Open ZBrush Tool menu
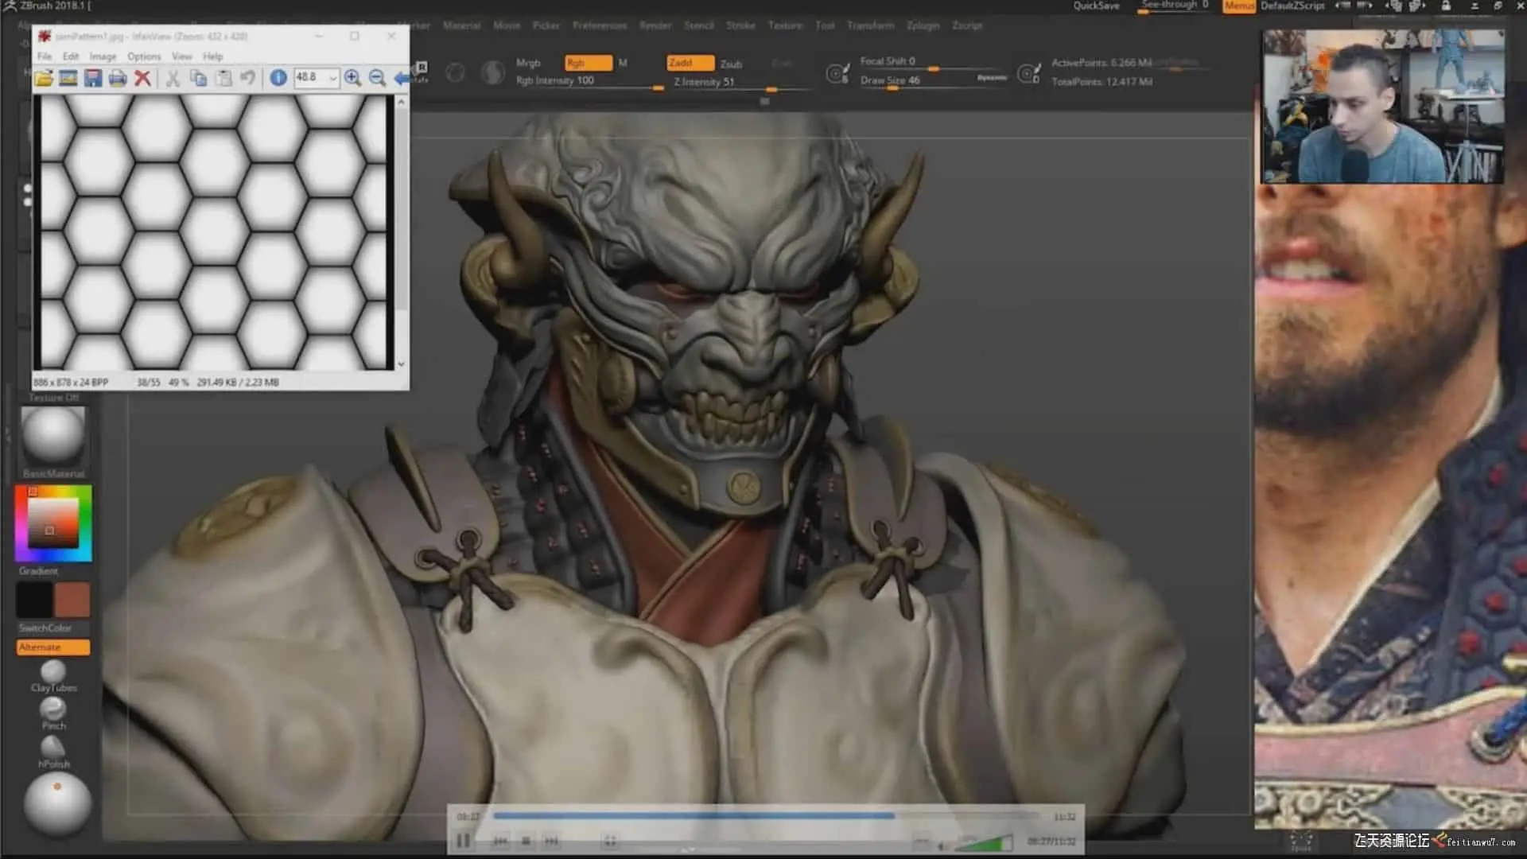The image size is (1527, 859). (x=825, y=25)
